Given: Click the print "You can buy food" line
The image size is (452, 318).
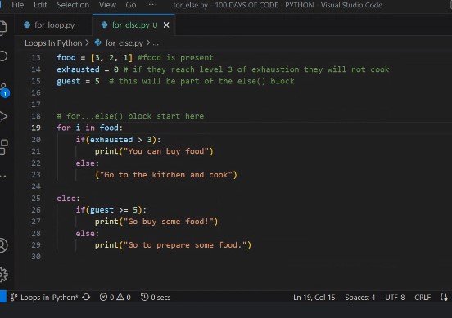Looking at the screenshot, I should pyautogui.click(x=154, y=151).
